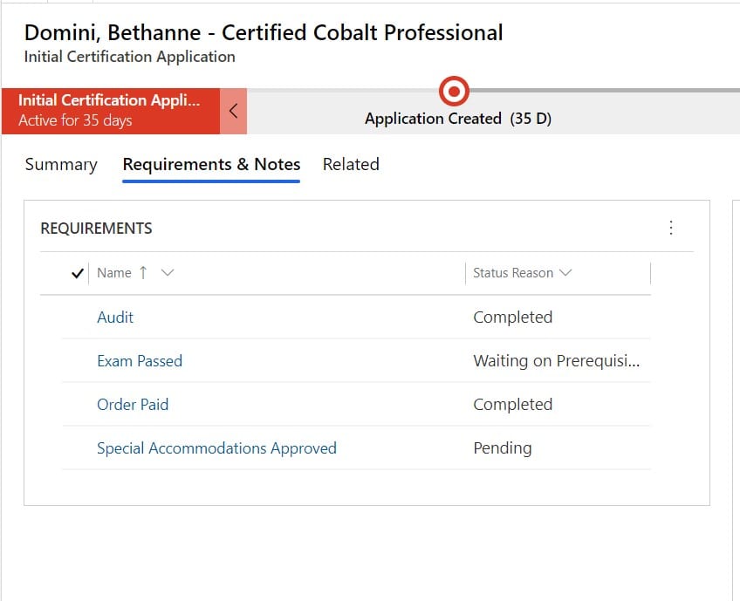Open Special Accommodations Approved requirement
The width and height of the screenshot is (740, 601).
click(x=216, y=448)
